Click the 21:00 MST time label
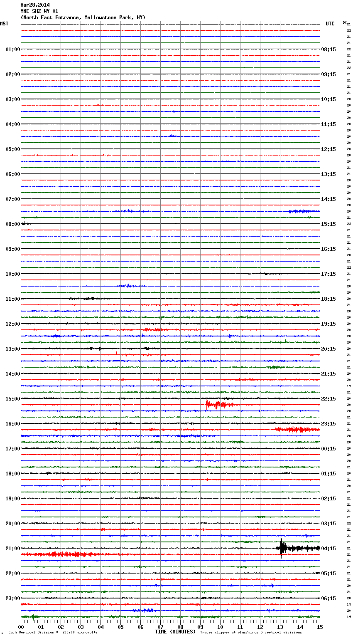Image resolution: width=353 pixels, height=638 pixels. point(13,549)
